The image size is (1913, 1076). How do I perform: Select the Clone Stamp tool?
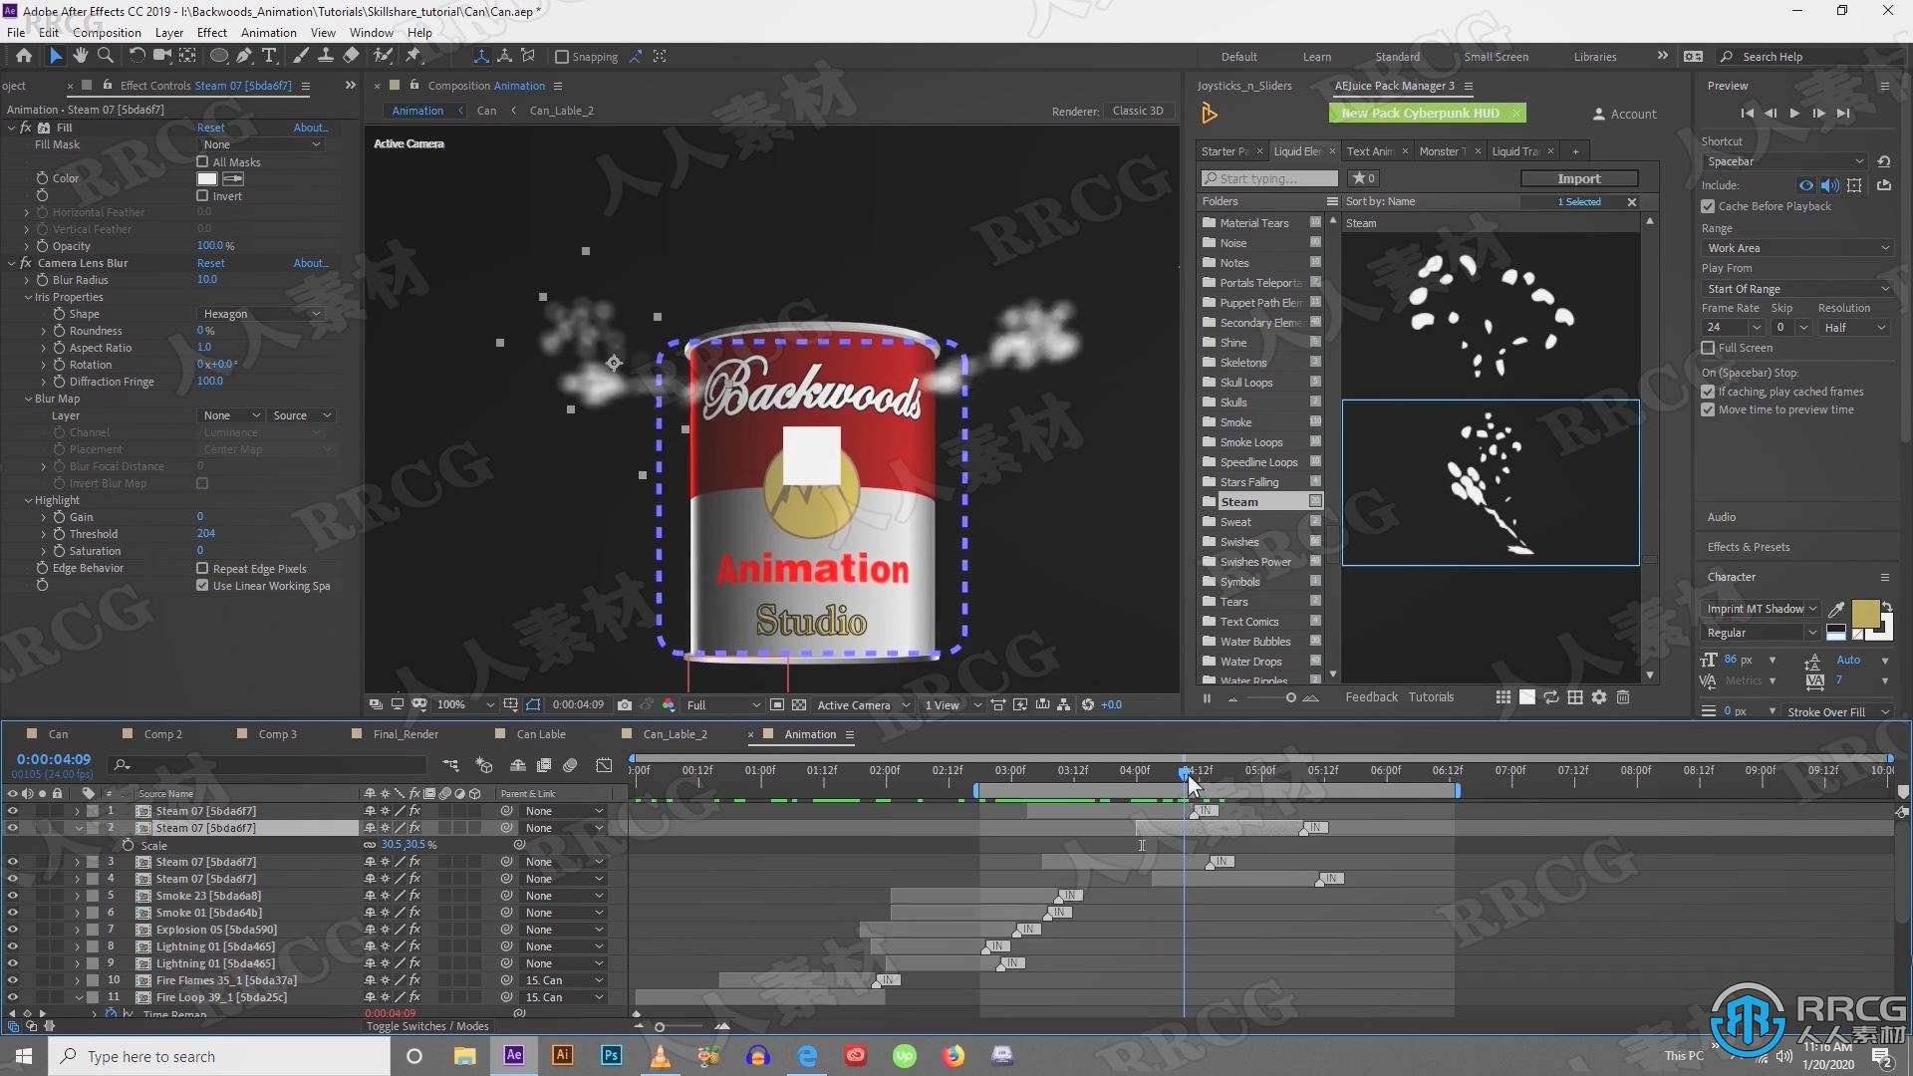(x=325, y=56)
